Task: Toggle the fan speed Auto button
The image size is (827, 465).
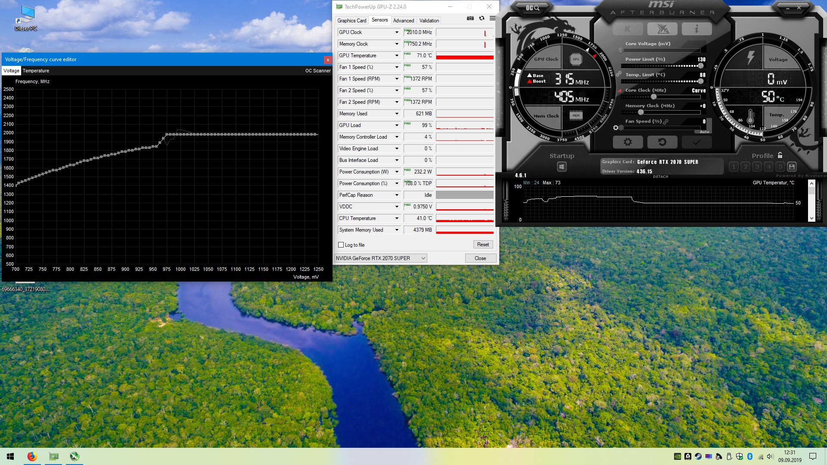Action: click(704, 132)
